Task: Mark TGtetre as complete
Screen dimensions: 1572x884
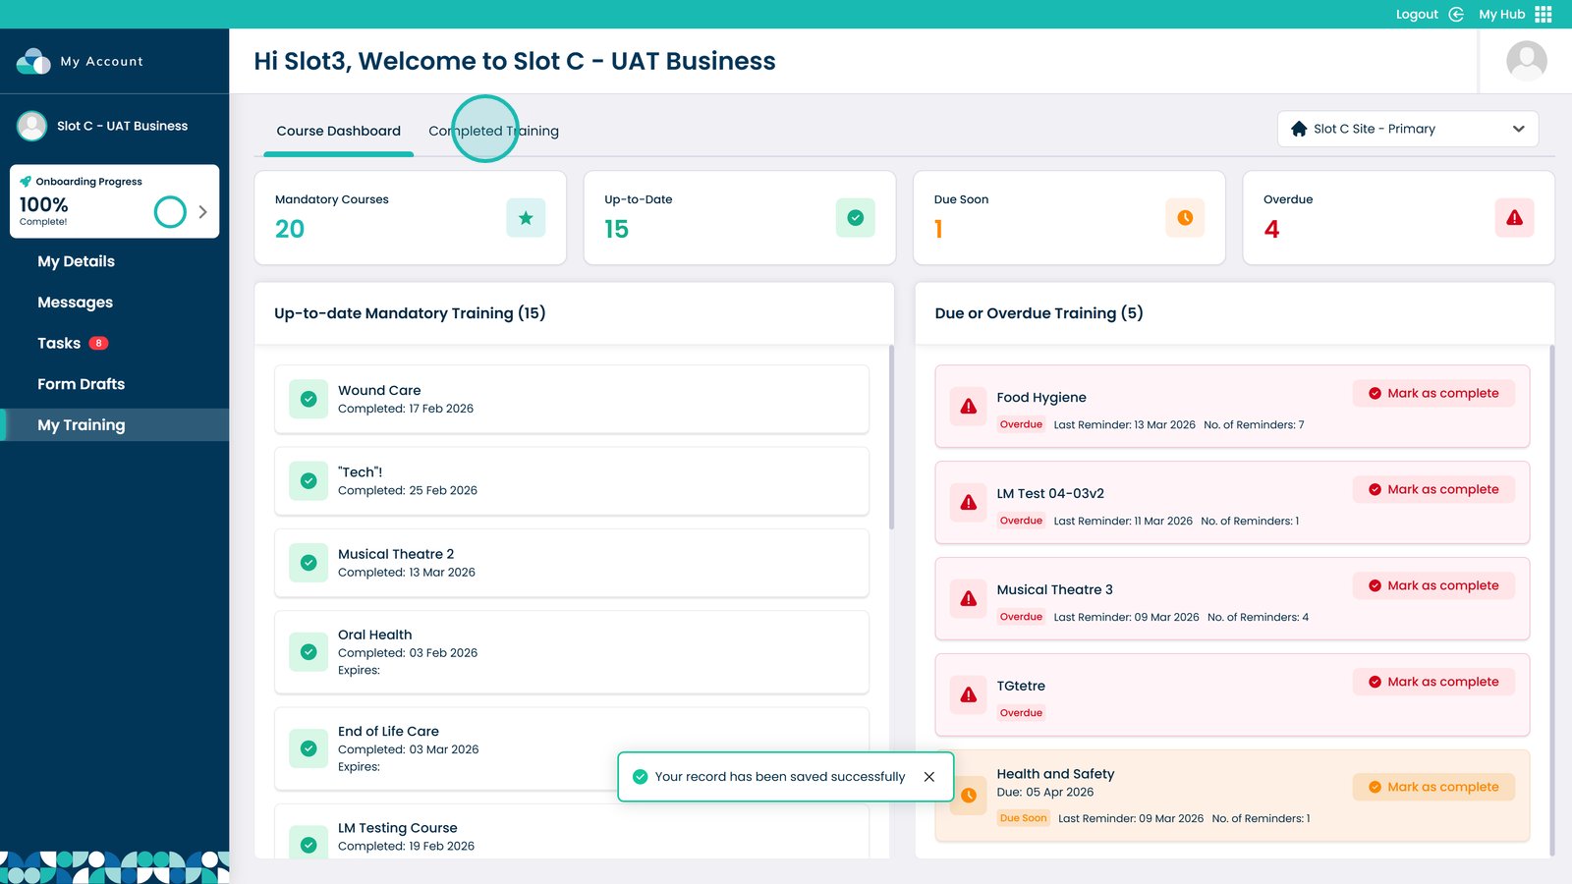Action: click(x=1433, y=683)
